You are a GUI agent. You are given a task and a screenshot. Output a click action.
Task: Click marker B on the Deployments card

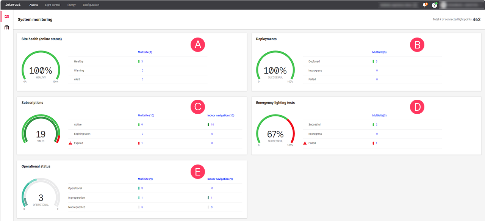pyautogui.click(x=417, y=45)
